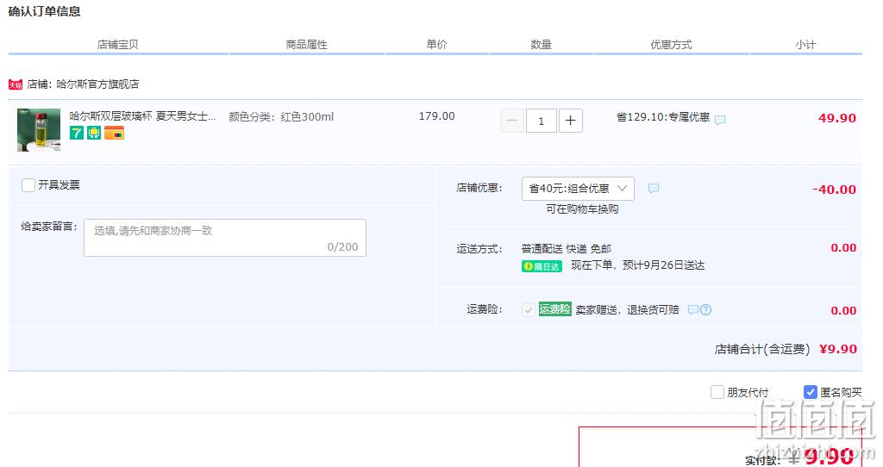Screen dimensions: 883x467
Task: Click the shop total ¥9.90
Action: pos(838,349)
